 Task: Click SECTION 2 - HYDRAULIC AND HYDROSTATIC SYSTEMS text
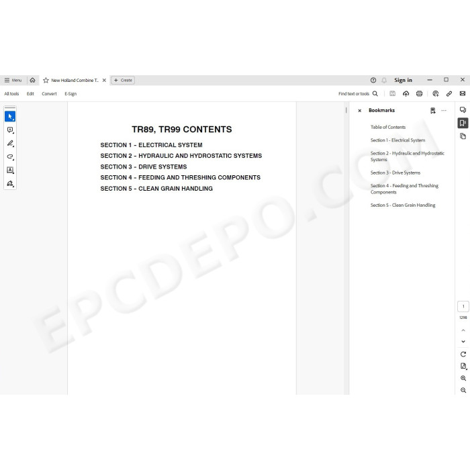pos(181,156)
